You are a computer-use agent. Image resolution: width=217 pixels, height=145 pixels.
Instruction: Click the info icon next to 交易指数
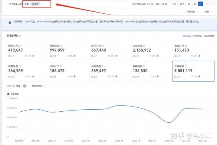click(186, 66)
